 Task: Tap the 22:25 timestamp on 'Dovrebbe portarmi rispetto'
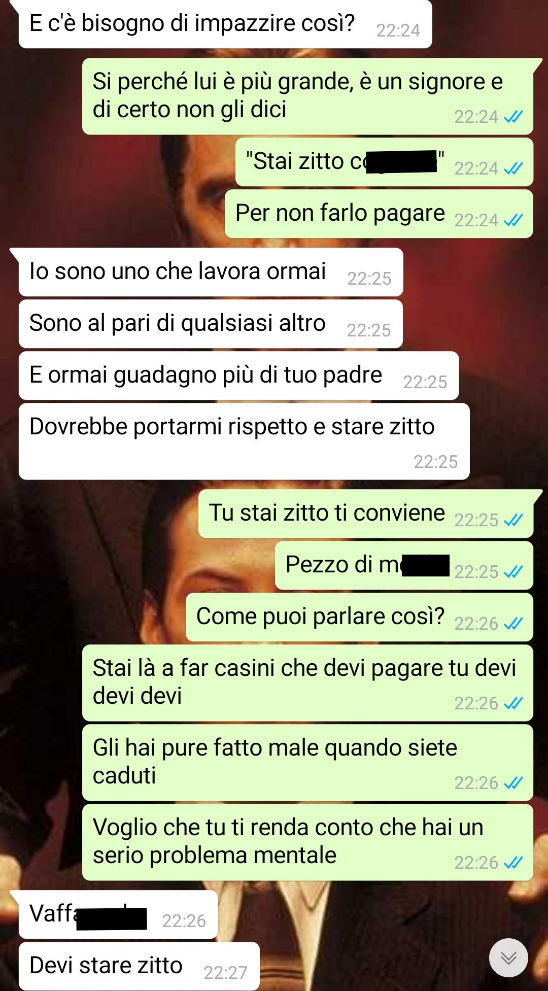pyautogui.click(x=435, y=462)
